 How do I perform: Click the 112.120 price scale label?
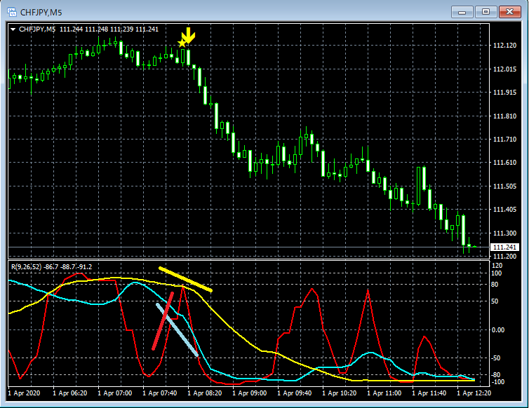tap(504, 45)
